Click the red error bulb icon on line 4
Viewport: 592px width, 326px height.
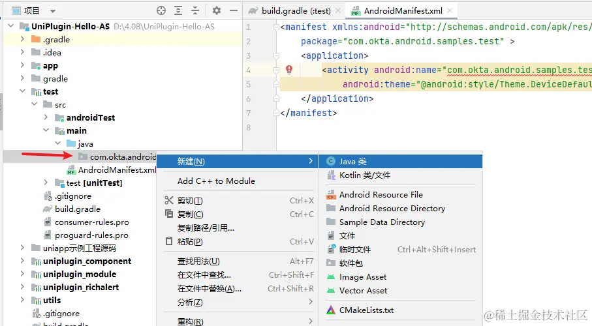(x=289, y=69)
